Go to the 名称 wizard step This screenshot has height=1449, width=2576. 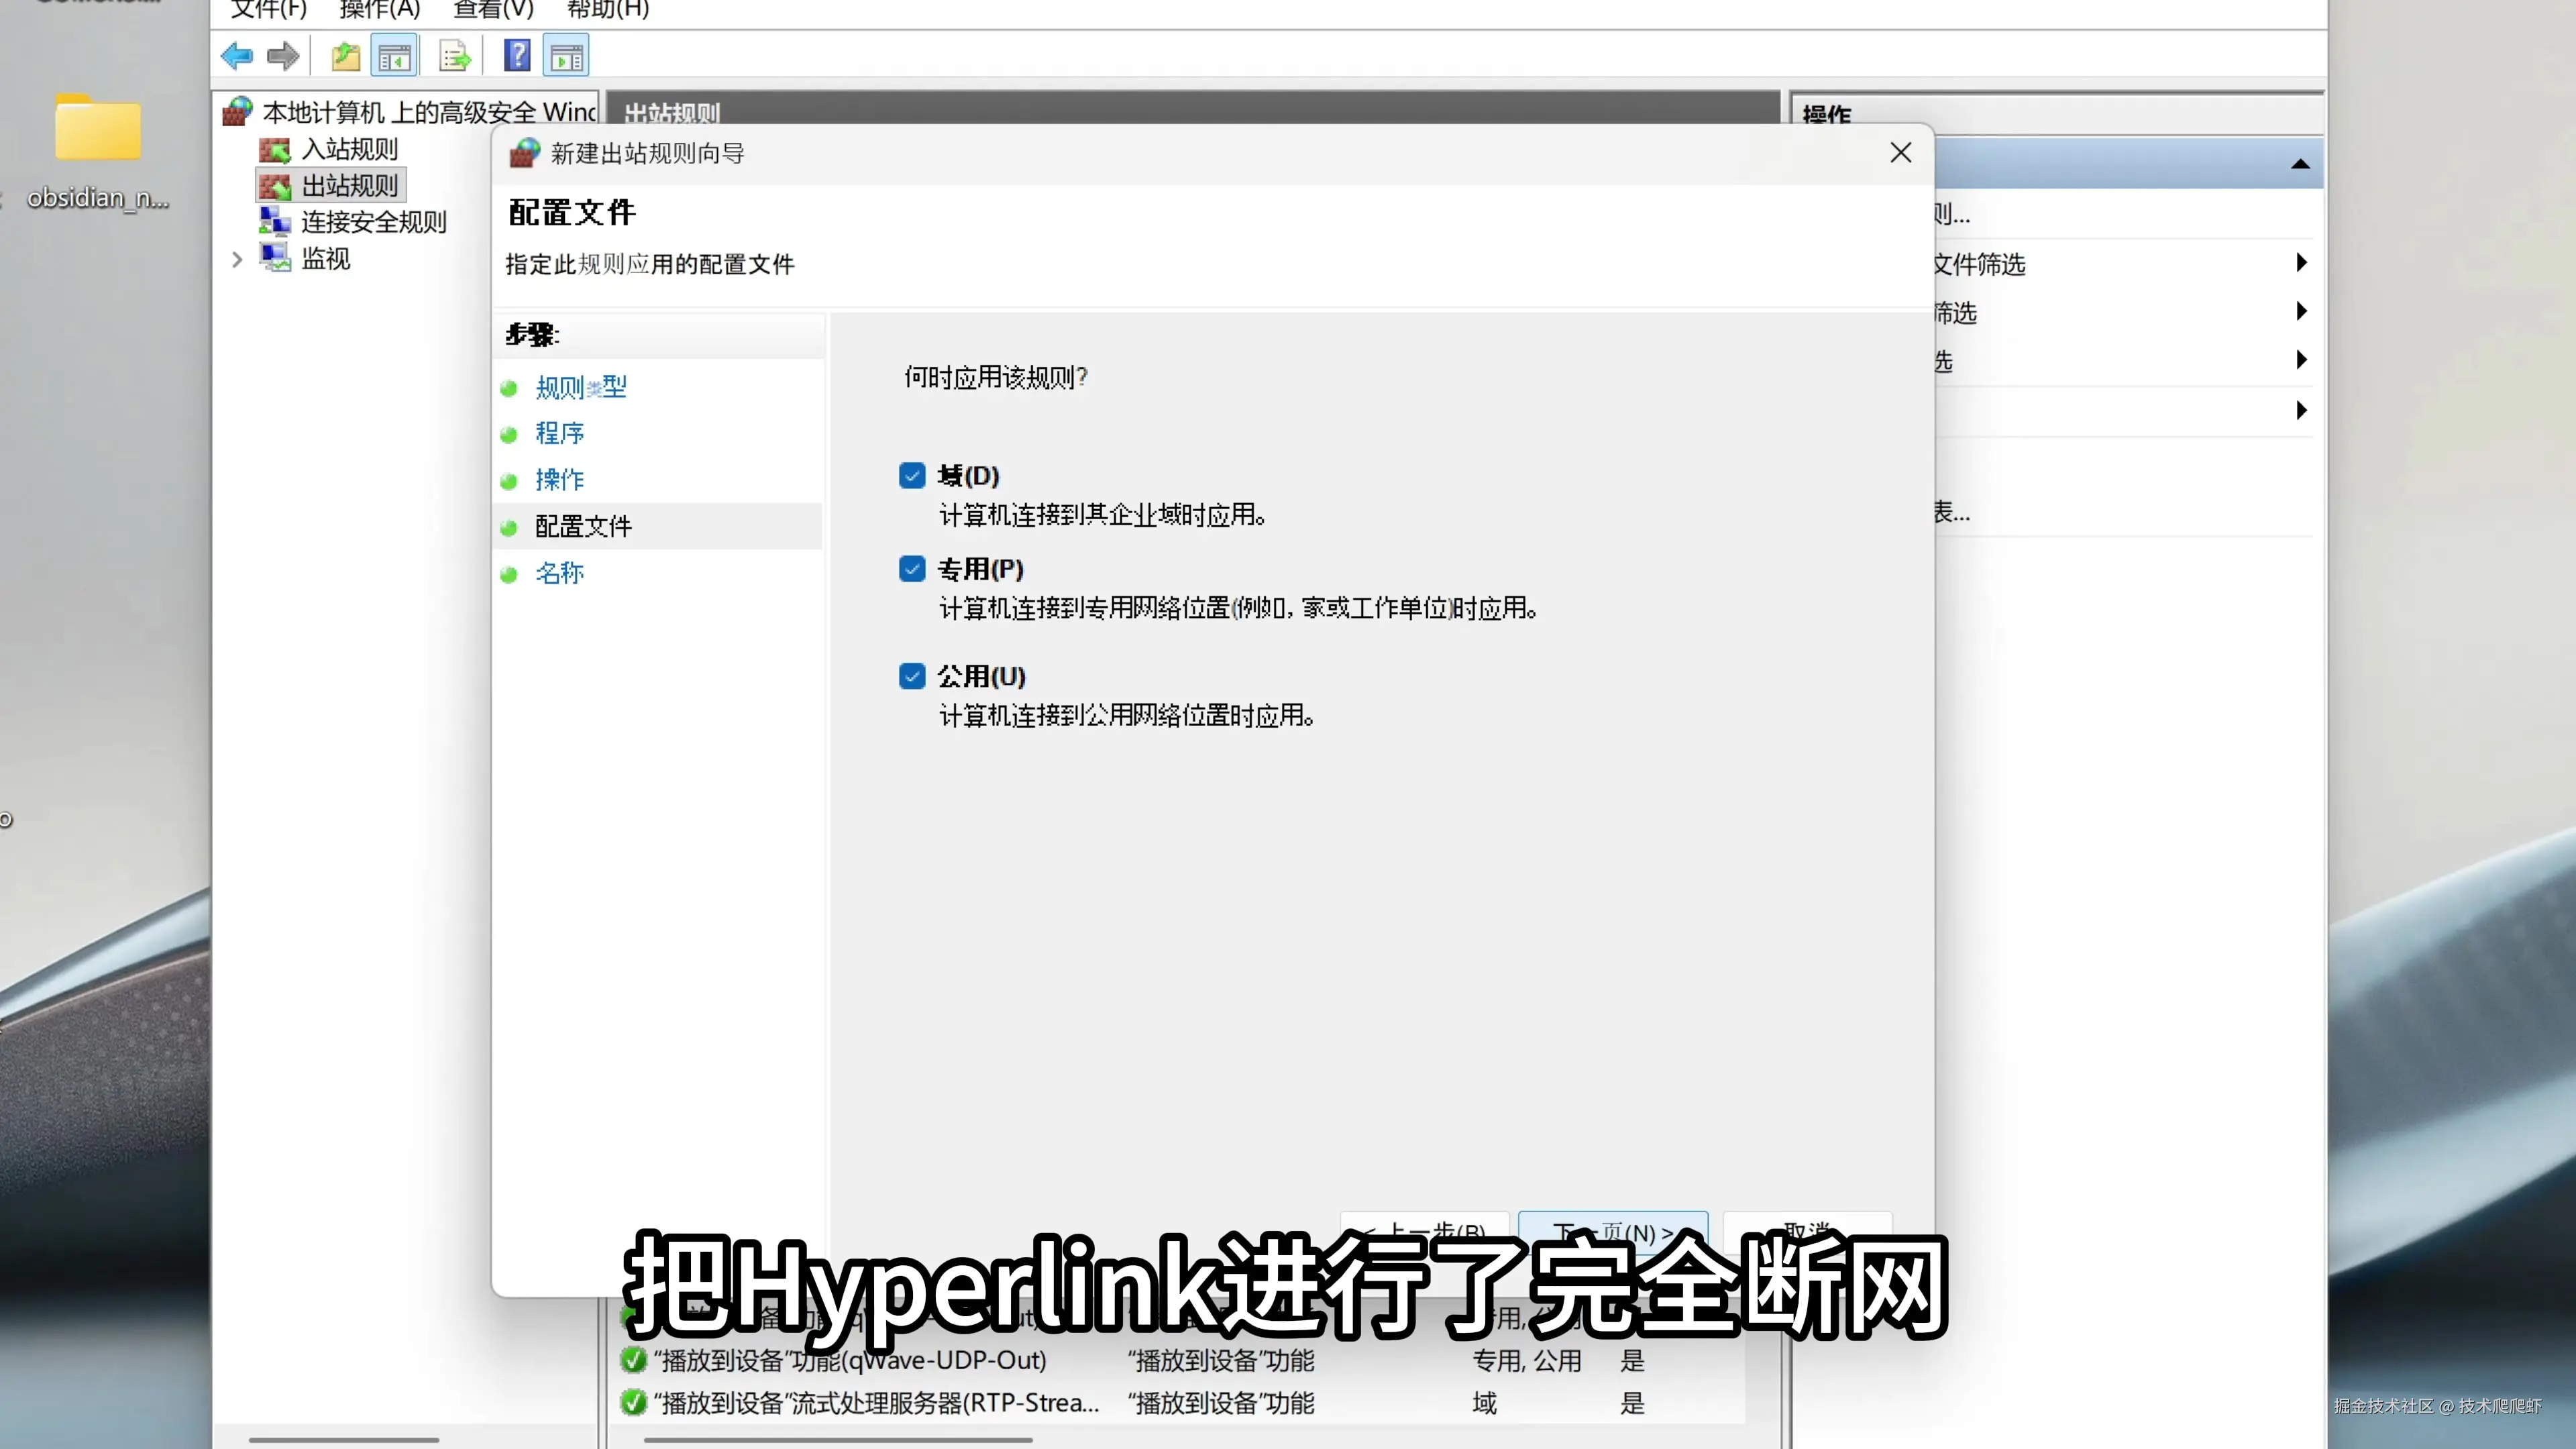click(x=559, y=573)
